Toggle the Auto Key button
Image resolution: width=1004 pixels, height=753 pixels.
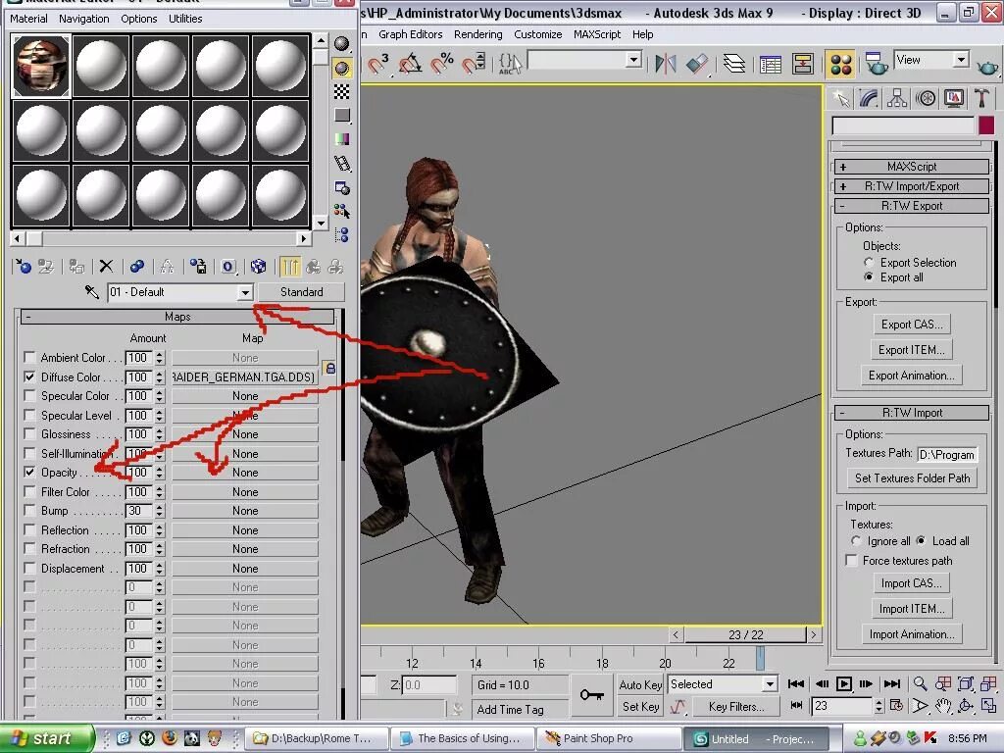[x=640, y=685]
